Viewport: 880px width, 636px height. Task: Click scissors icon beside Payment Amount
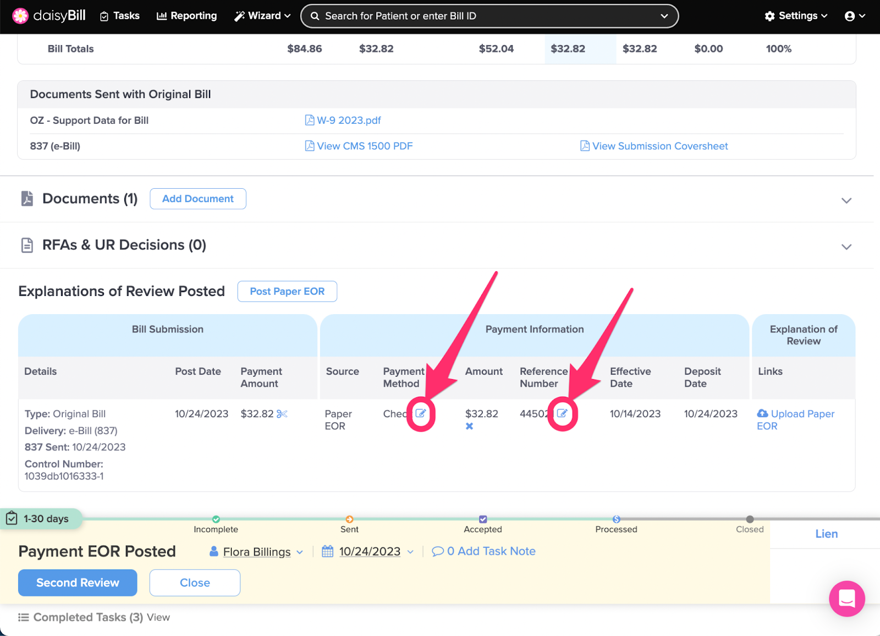click(282, 414)
